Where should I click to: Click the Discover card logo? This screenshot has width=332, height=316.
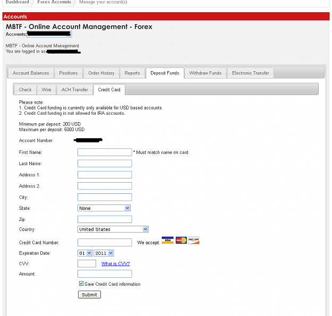[x=193, y=240]
